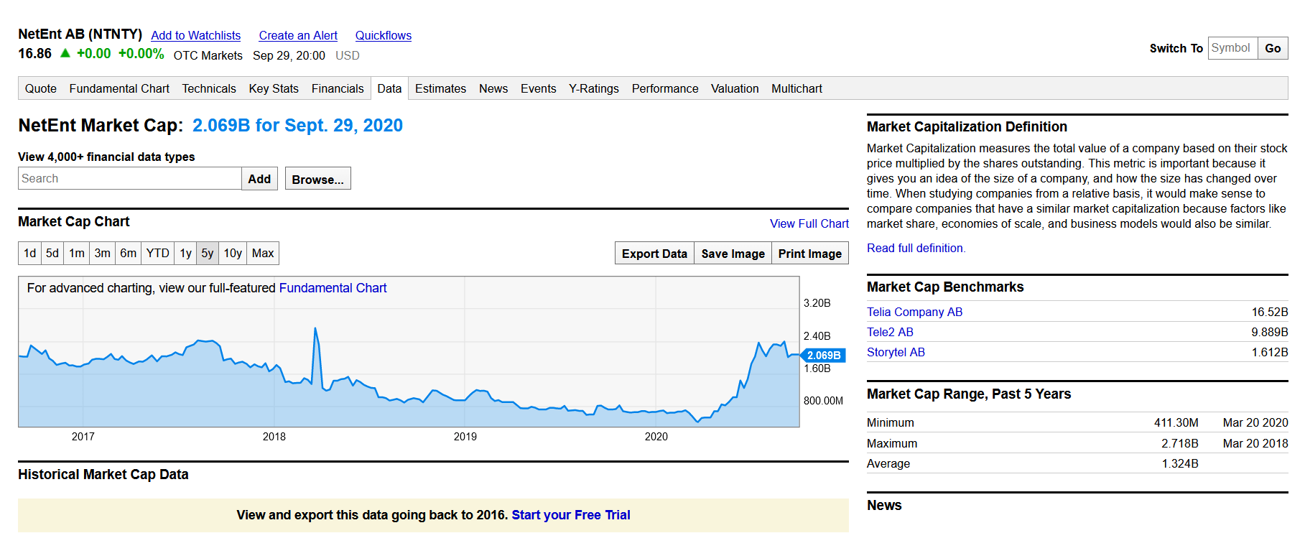The image size is (1305, 533).
Task: Select the Data tab
Action: pos(389,88)
